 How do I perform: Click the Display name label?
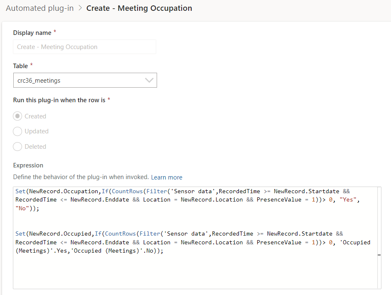[32, 33]
